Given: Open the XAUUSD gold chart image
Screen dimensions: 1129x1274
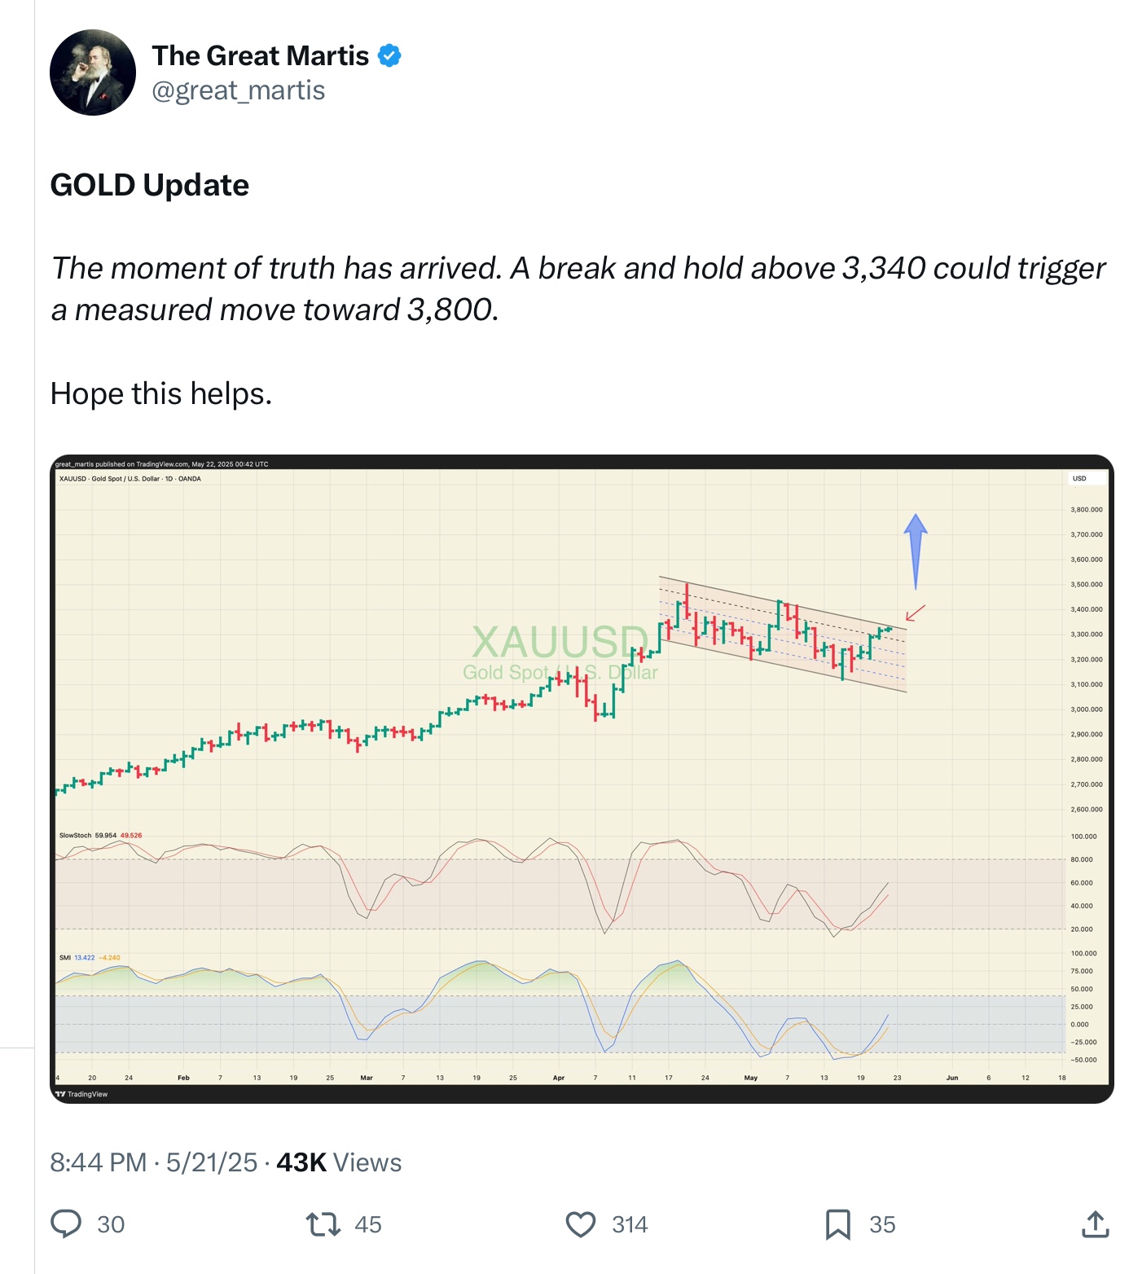Looking at the screenshot, I should [x=582, y=779].
